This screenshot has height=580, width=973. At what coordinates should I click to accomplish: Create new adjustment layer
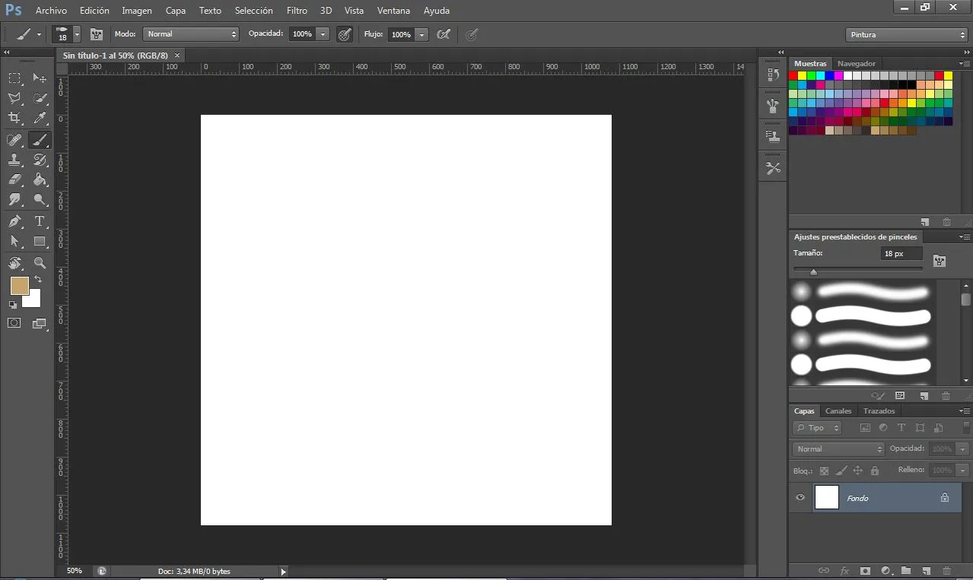tap(886, 570)
